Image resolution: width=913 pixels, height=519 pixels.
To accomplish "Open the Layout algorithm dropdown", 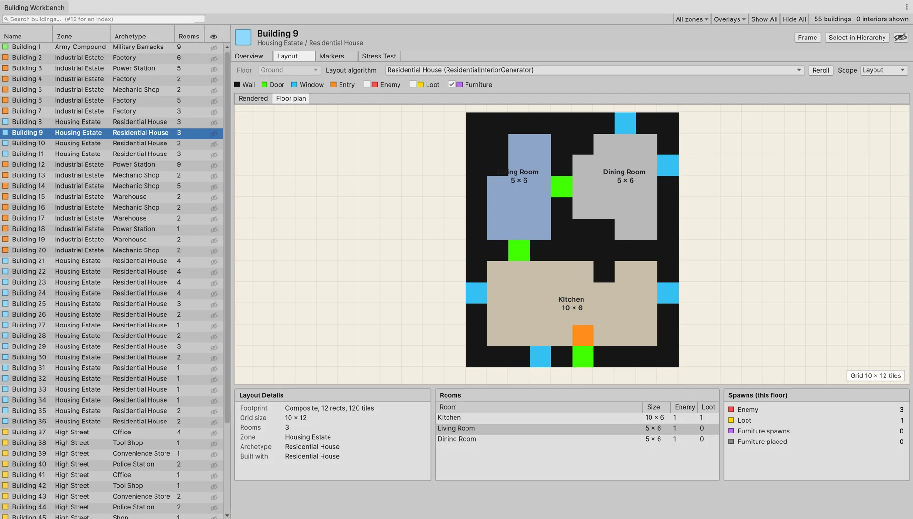I will click(594, 70).
